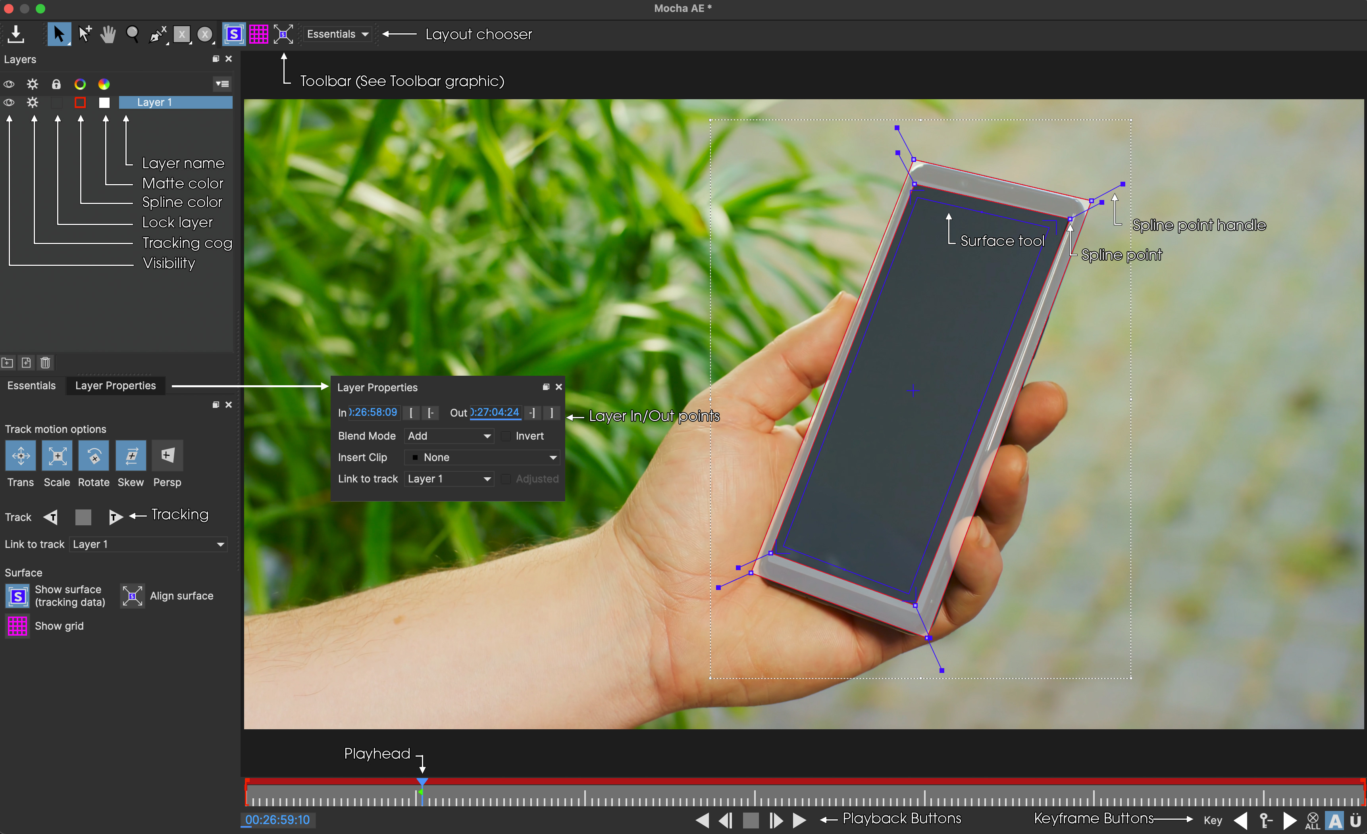
Task: Select the Zoom magnifier tool
Action: coord(133,35)
